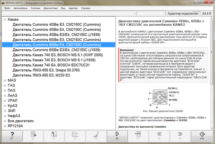Click the Рис. Разъем диагностики J1939 caption

pyautogui.click(x=163, y=111)
